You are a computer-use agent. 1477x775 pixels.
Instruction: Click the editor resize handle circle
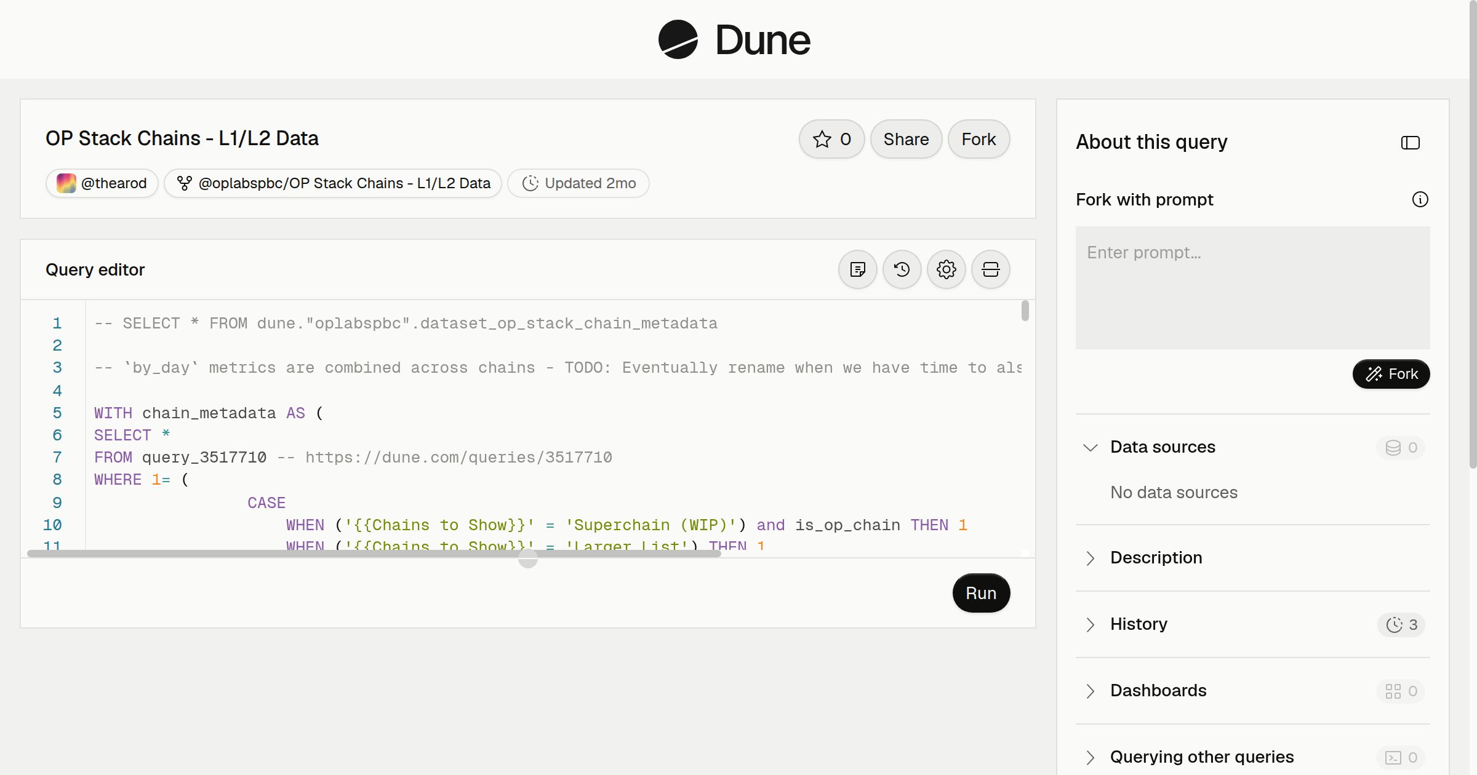528,558
